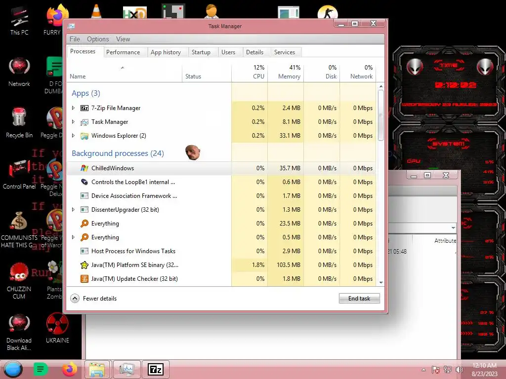Open the dropdown in the background window
Viewport: 506px width, 379px height.
pyautogui.click(x=453, y=228)
